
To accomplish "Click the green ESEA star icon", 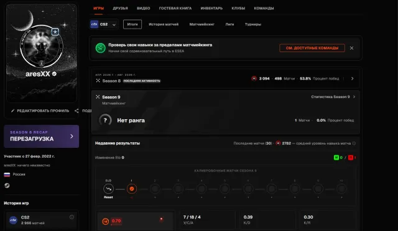I will [101, 48].
